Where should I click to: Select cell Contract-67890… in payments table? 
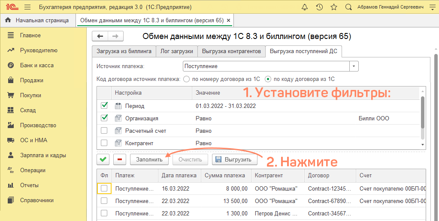click(330, 201)
